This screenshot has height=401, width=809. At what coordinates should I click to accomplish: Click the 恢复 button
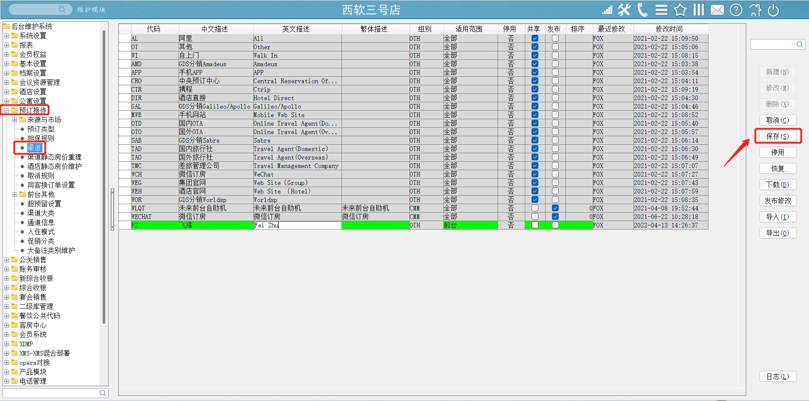pos(778,168)
